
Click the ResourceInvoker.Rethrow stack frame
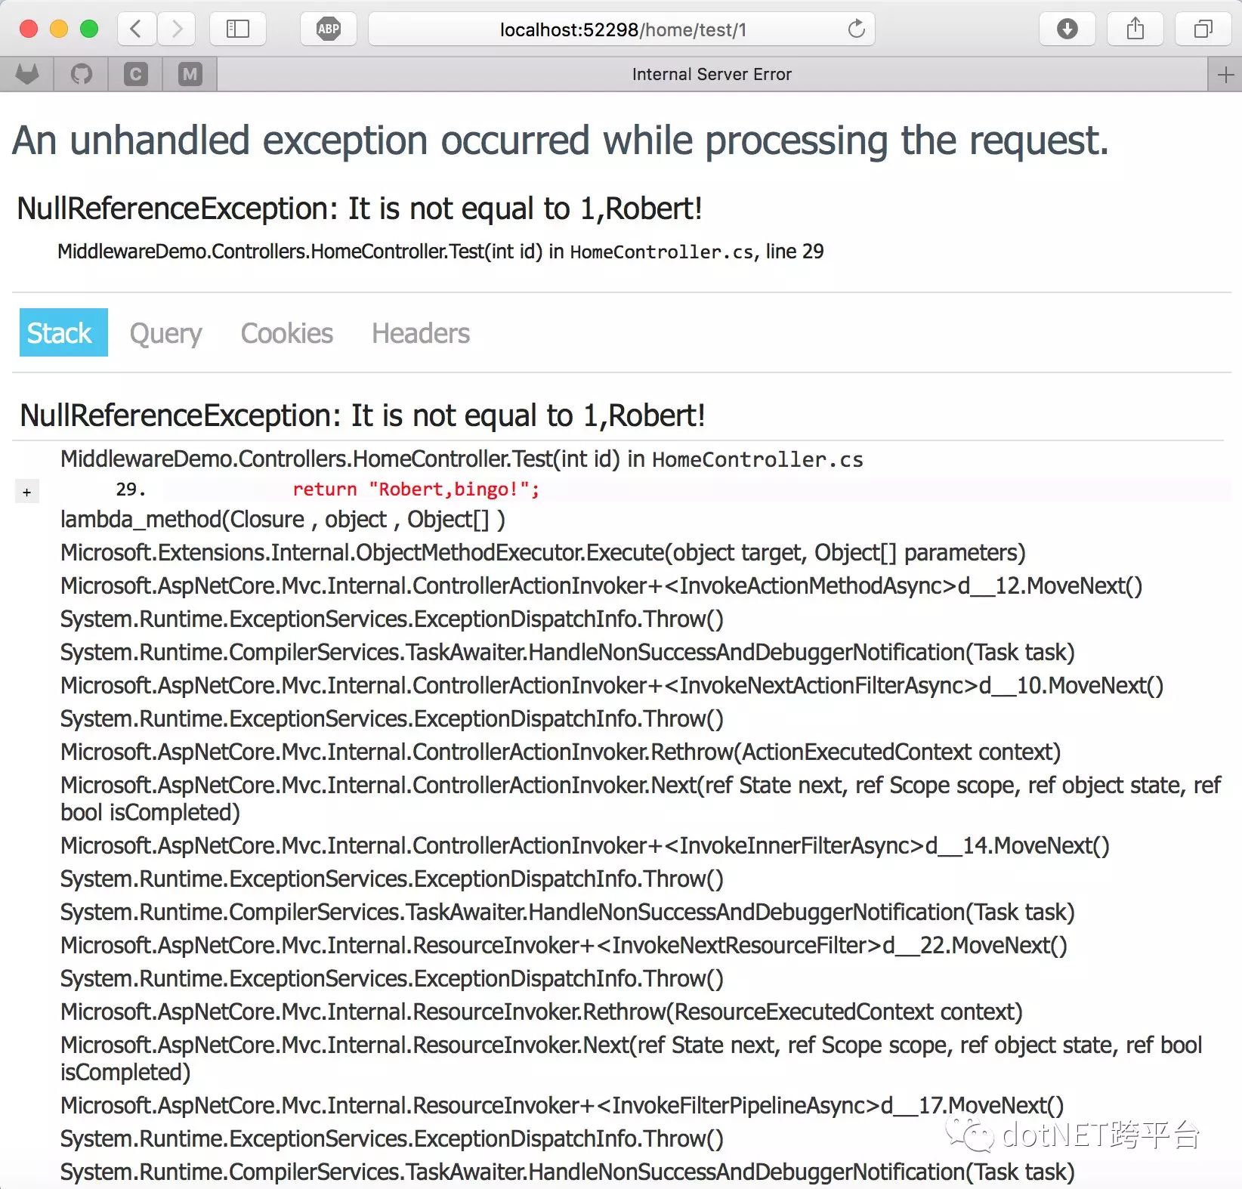point(542,1012)
